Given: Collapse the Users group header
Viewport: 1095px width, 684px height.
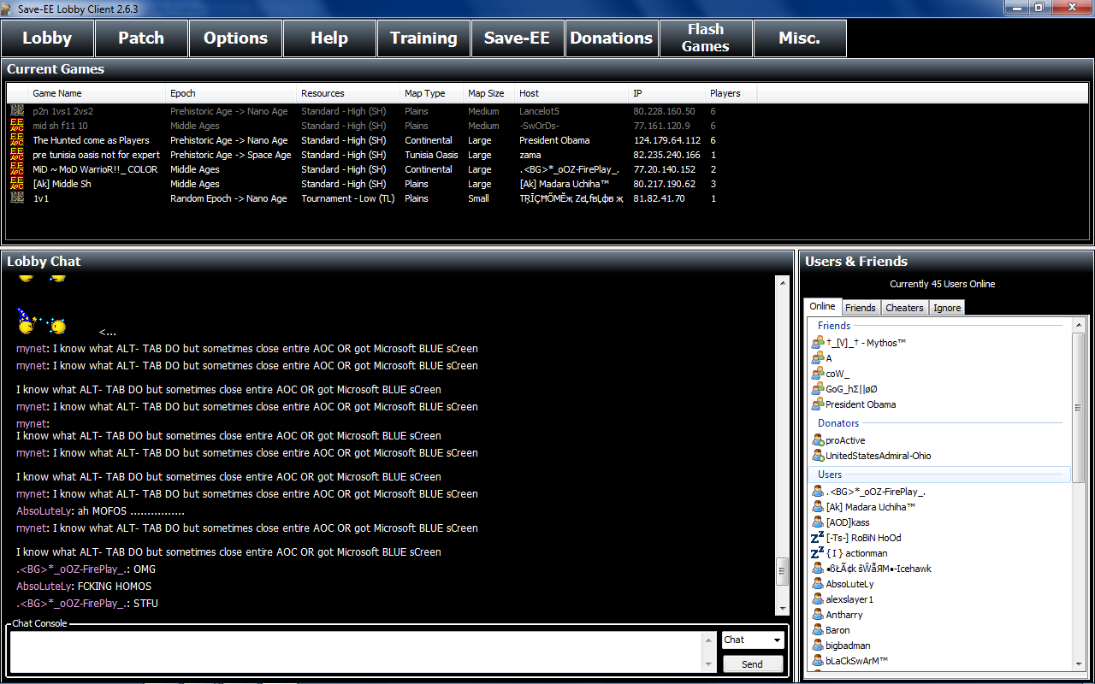Looking at the screenshot, I should [830, 475].
